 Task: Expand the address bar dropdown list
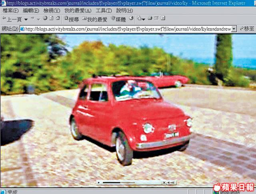[234, 29]
